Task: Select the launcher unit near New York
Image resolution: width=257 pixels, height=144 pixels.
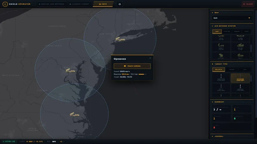Action: click(x=120, y=39)
